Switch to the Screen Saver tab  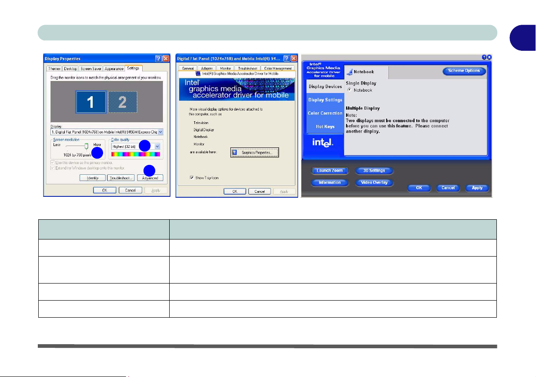(x=91, y=69)
